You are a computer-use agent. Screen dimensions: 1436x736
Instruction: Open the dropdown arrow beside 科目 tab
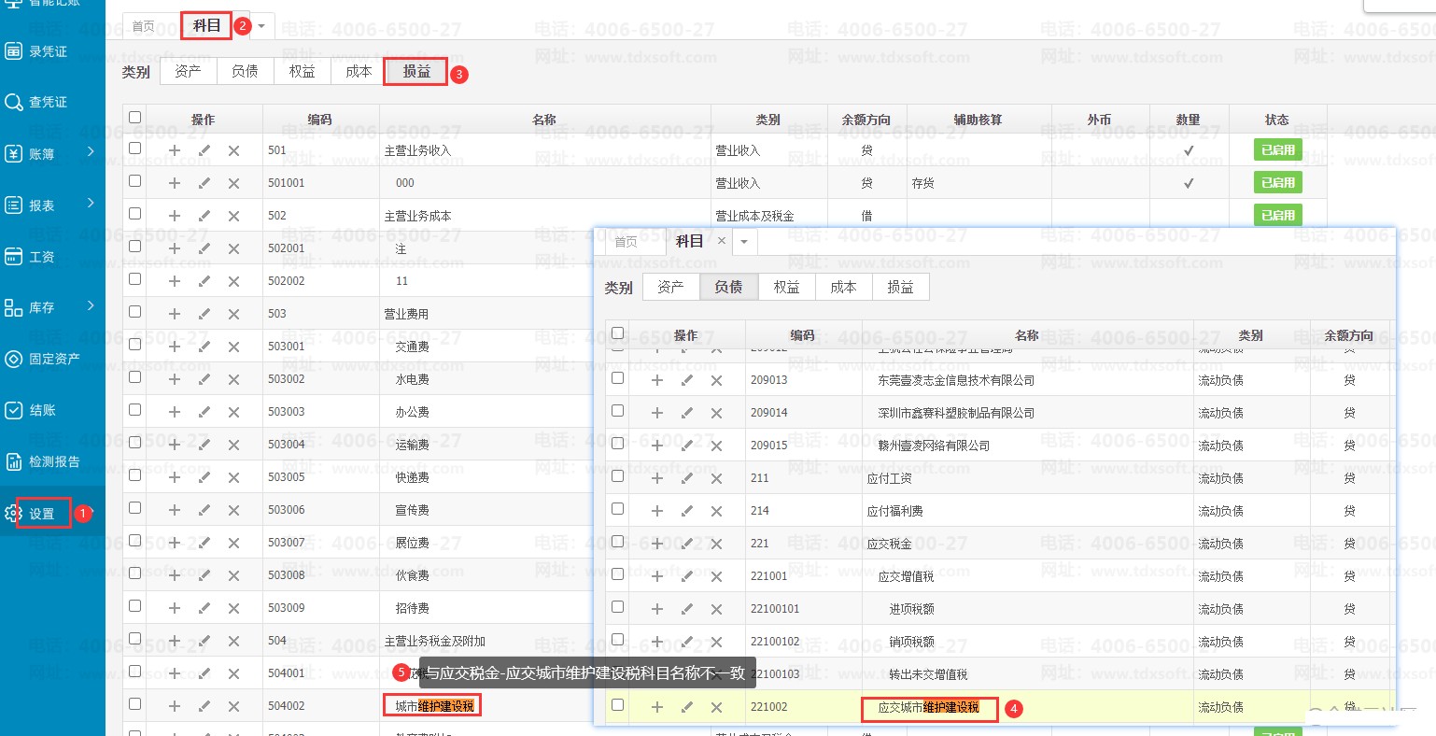pos(261,26)
